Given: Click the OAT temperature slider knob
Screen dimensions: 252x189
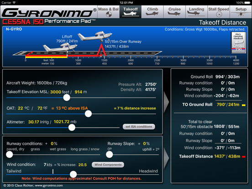Looking at the screenshot, I should [x=88, y=114].
